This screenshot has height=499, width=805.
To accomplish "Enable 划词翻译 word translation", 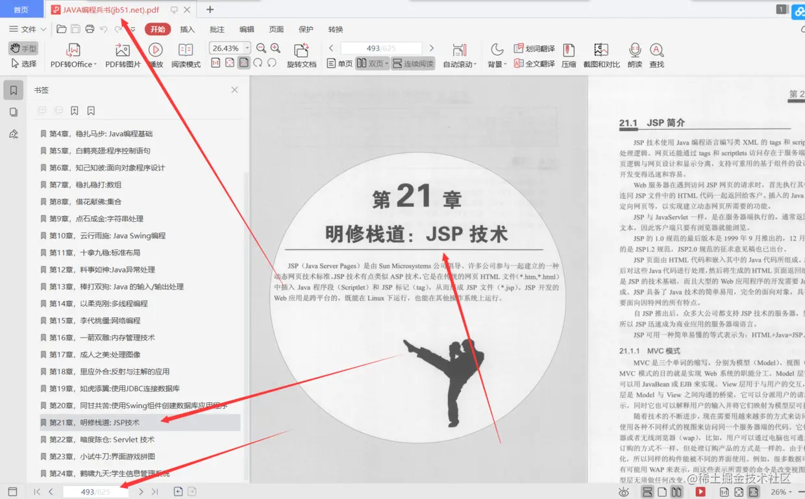I will (534, 49).
